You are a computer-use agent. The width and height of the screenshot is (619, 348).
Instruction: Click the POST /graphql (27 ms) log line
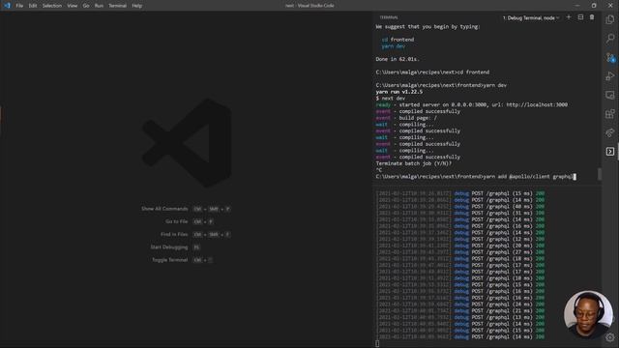coord(460,252)
